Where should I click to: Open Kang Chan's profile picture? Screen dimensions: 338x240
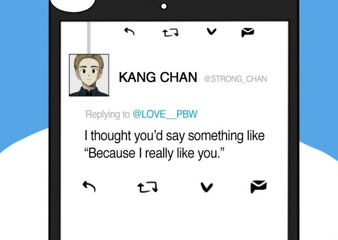tap(89, 75)
